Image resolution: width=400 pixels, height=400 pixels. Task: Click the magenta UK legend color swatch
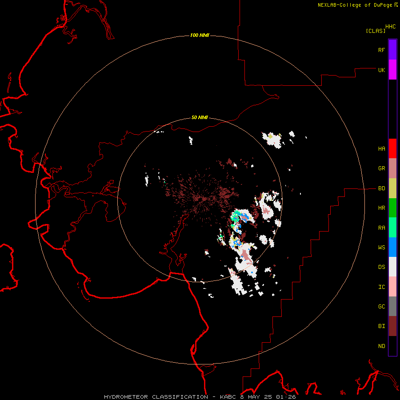click(392, 70)
